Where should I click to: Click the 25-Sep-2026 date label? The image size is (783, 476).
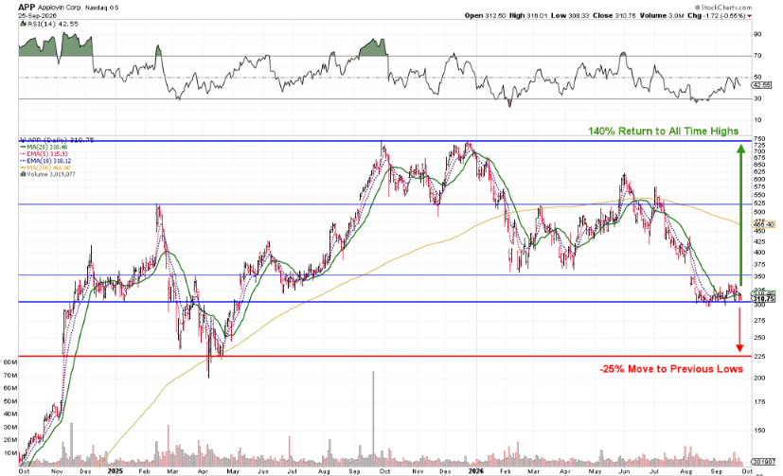[x=38, y=15]
